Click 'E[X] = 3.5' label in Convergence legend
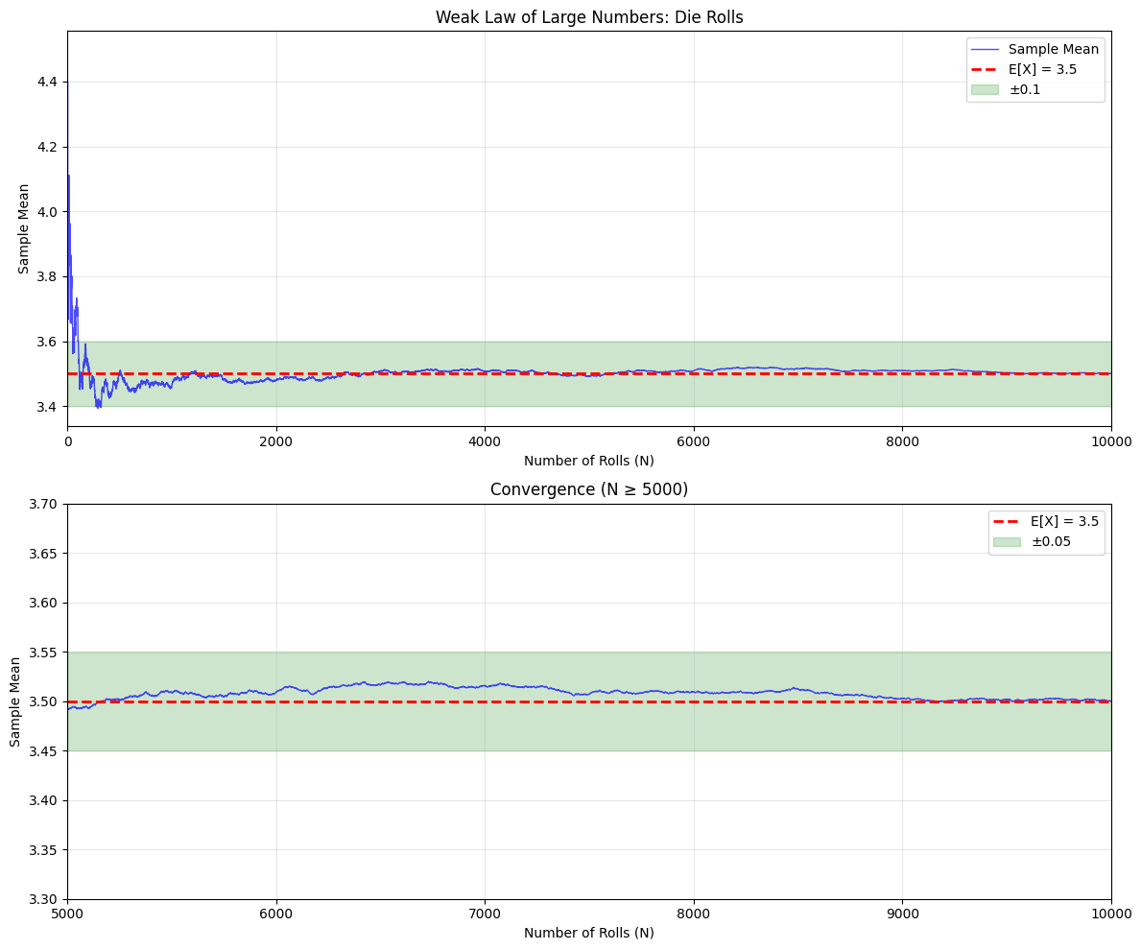 (1064, 521)
